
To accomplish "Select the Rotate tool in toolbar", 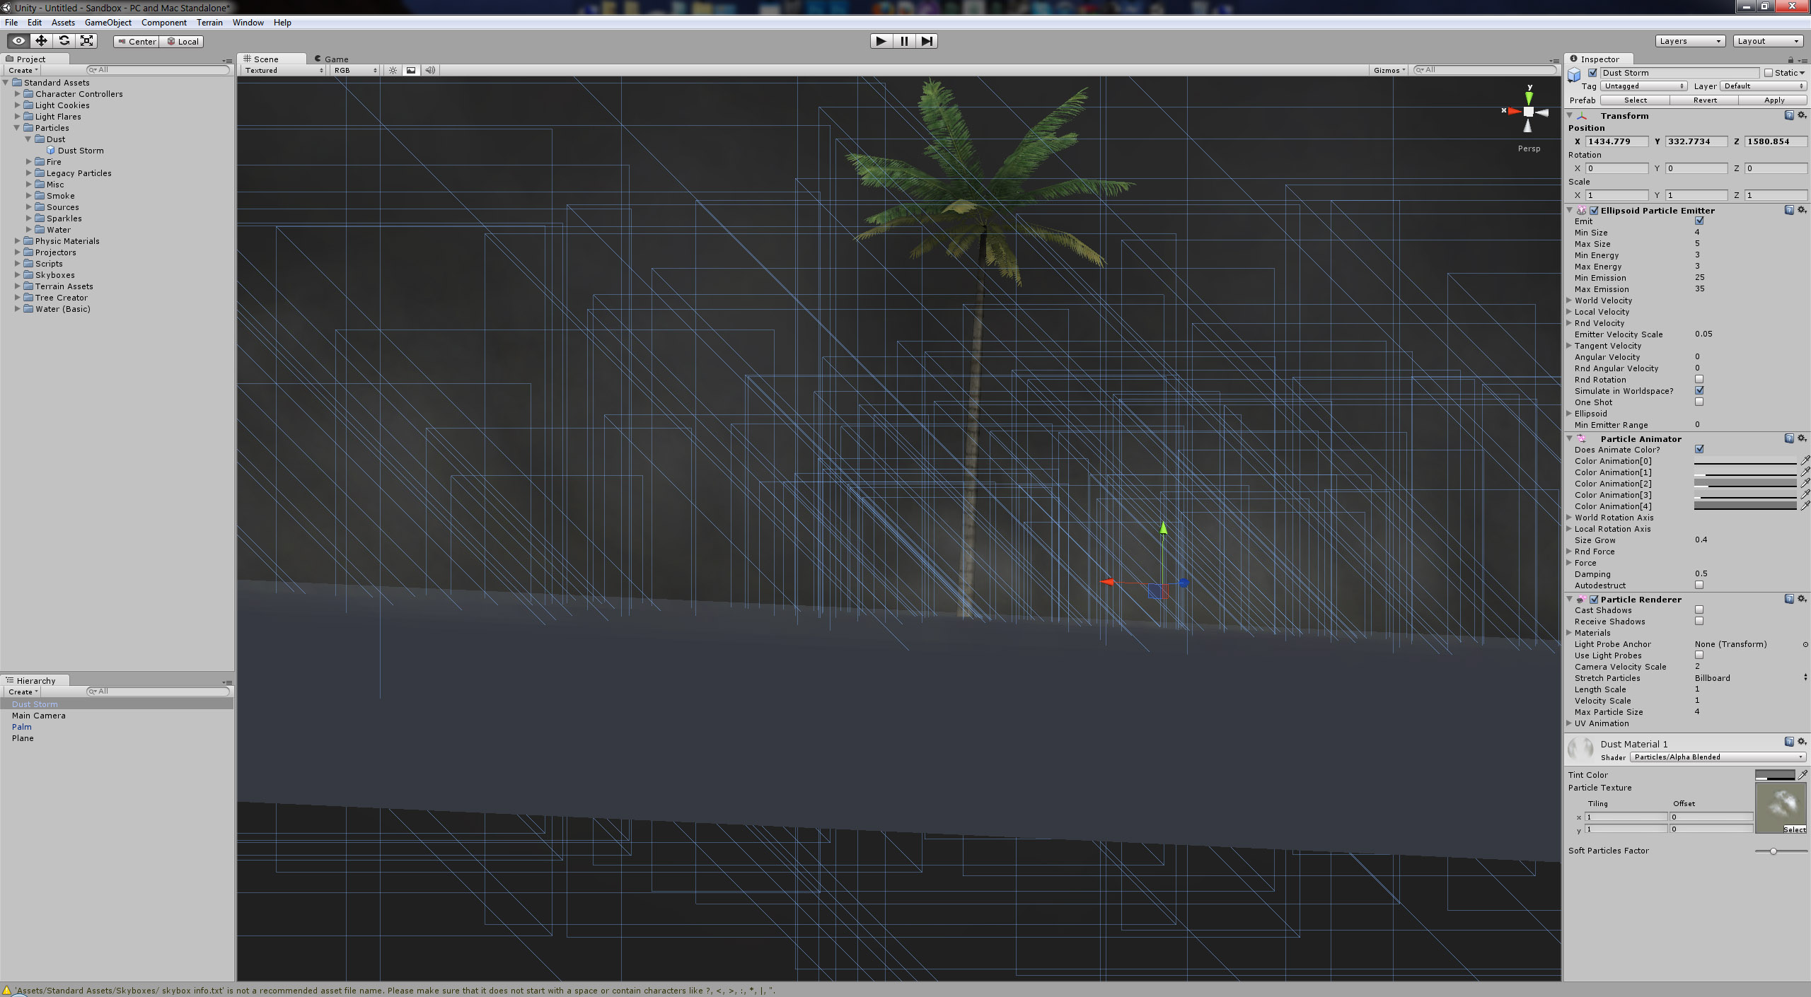I will [64, 41].
